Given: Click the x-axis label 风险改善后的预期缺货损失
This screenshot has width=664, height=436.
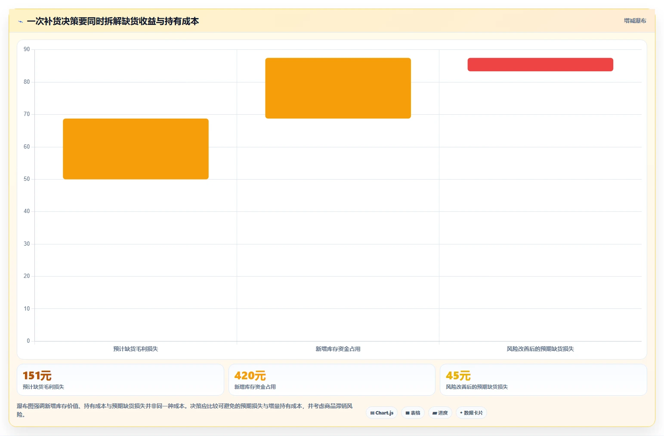Looking at the screenshot, I should click(x=540, y=349).
